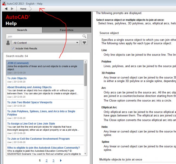Open the Home breadcrumb
This screenshot has height=164, width=176.
point(23,9)
